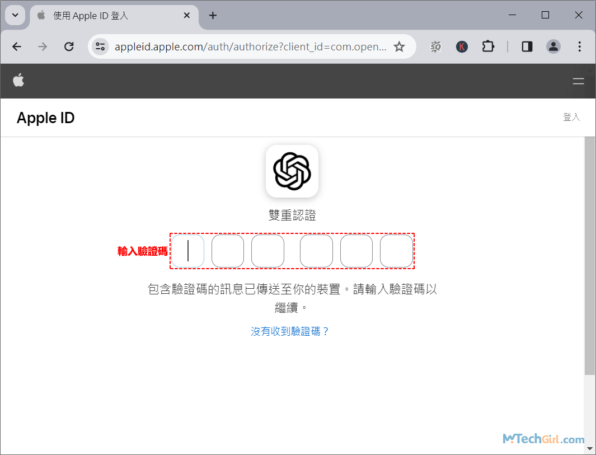The width and height of the screenshot is (596, 455).
Task: Open a new tab with the plus button
Action: [x=213, y=15]
